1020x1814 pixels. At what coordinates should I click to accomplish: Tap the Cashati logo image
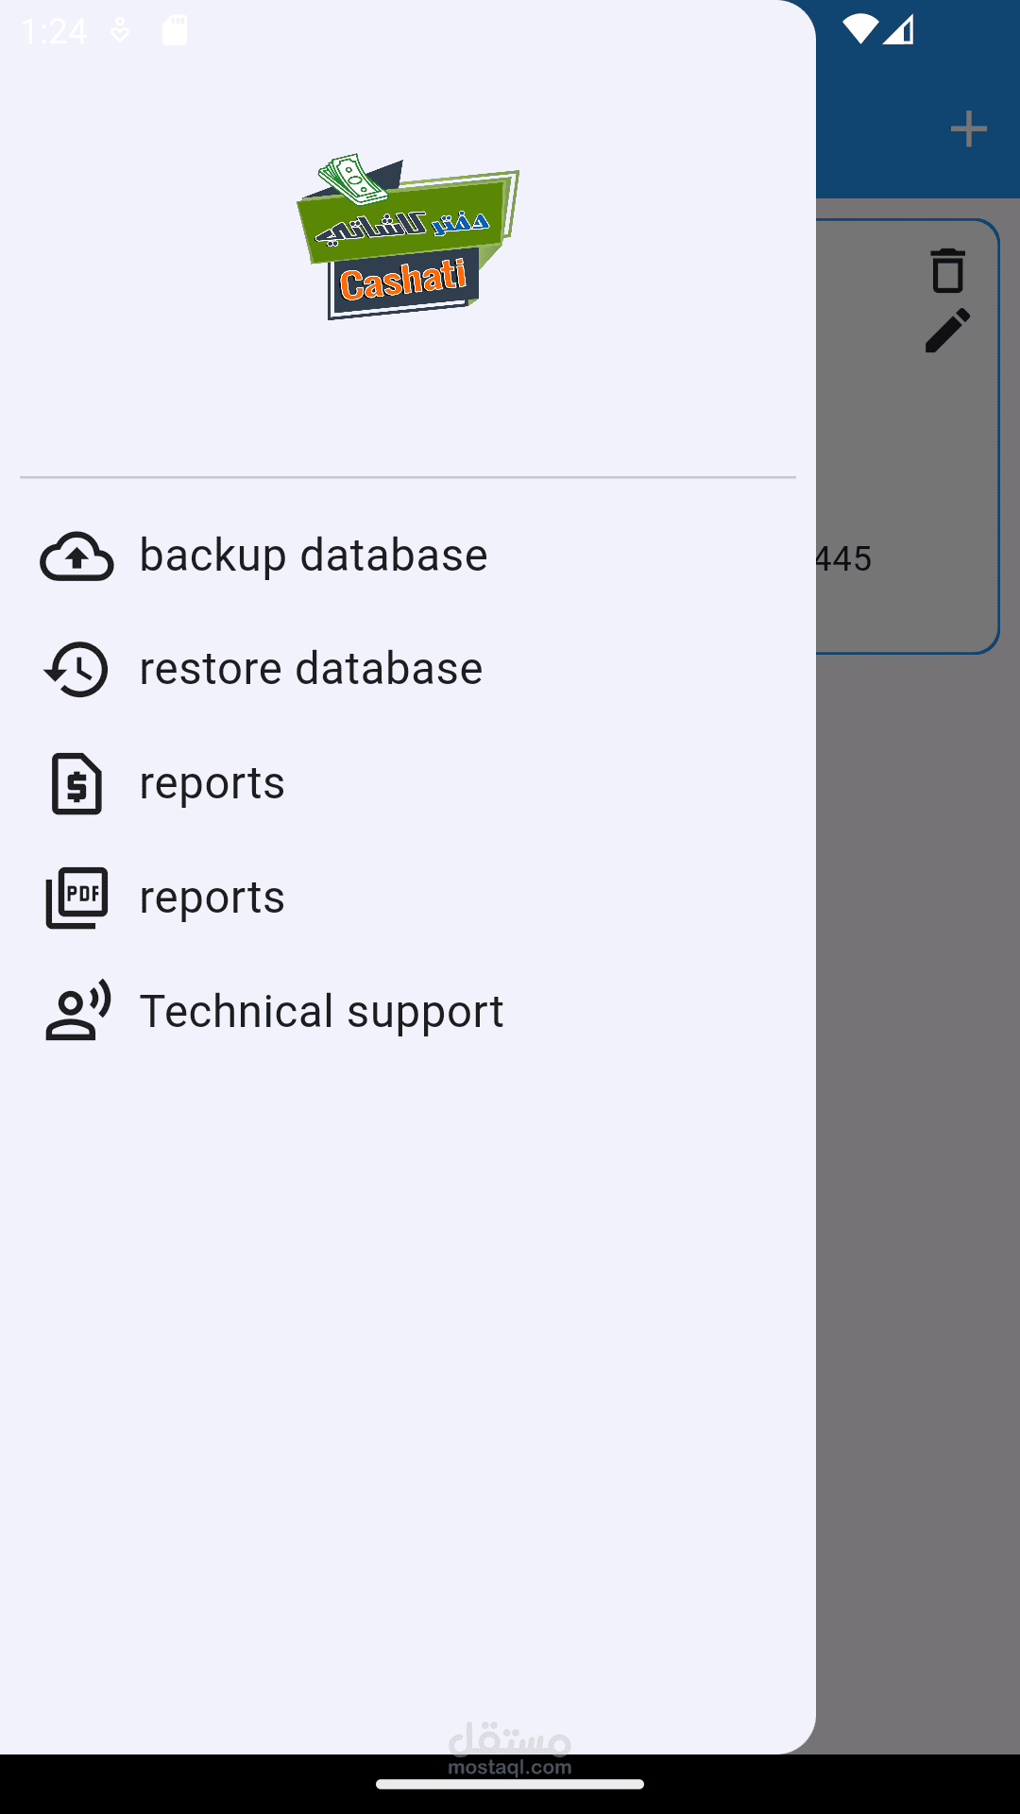tap(408, 236)
